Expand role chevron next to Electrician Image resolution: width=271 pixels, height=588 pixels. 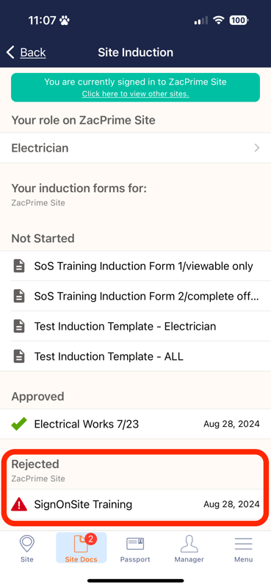point(257,148)
